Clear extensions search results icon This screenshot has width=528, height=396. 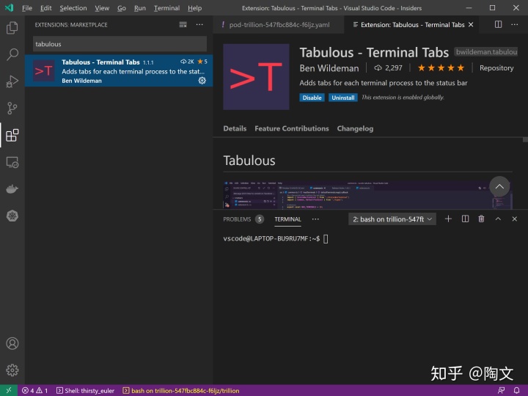point(183,25)
